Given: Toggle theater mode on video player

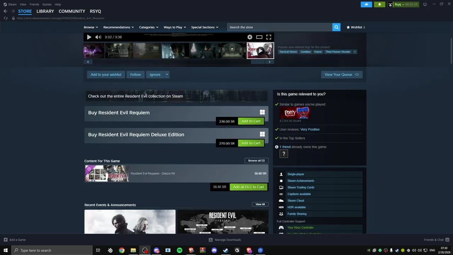Looking at the screenshot, I should pyautogui.click(x=259, y=37).
